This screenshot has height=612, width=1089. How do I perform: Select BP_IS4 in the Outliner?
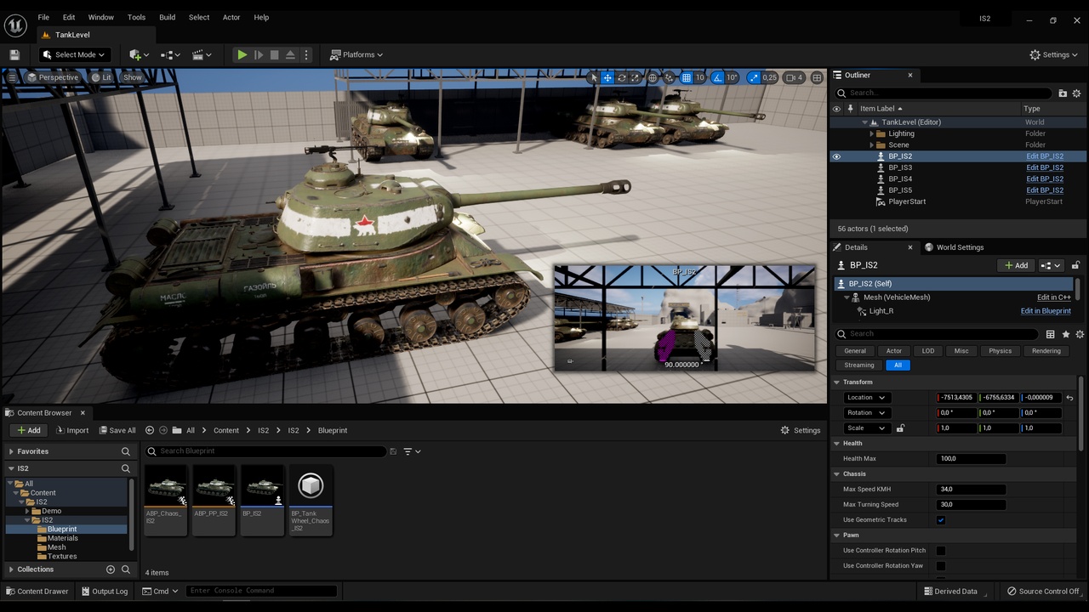coord(900,178)
